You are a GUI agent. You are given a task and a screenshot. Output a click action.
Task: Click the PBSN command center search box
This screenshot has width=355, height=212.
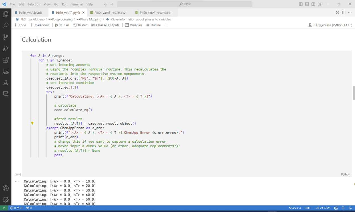pyautogui.click(x=185, y=4)
